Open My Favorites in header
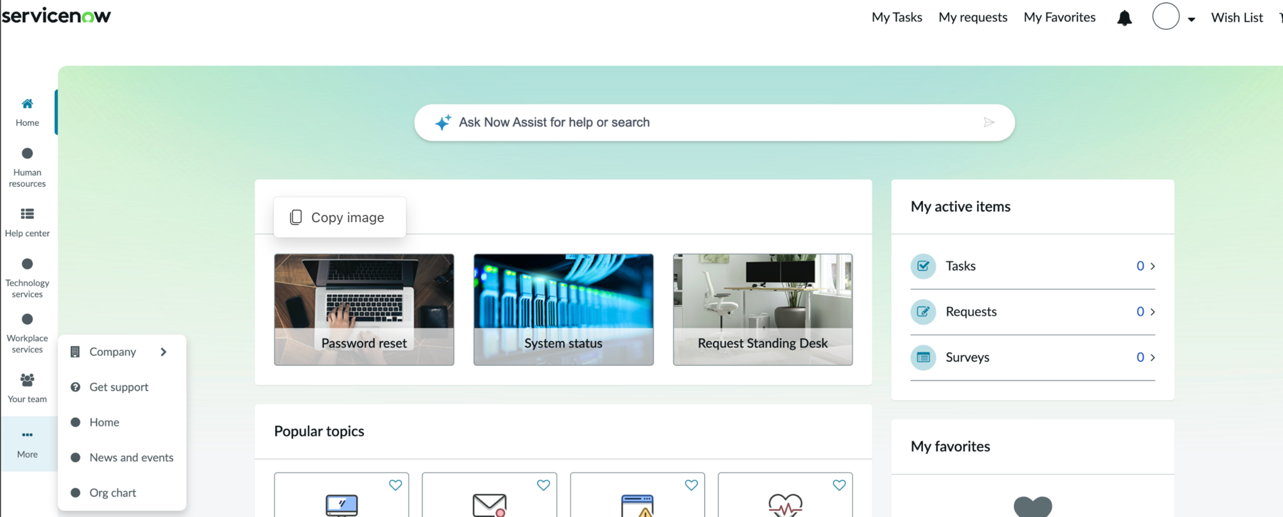Viewport: 1283px width, 517px height. coord(1060,17)
